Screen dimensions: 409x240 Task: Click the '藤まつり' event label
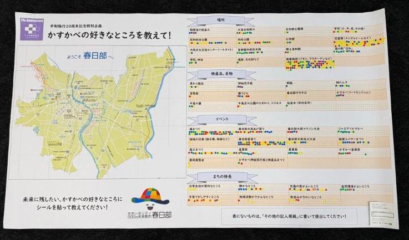point(196,129)
